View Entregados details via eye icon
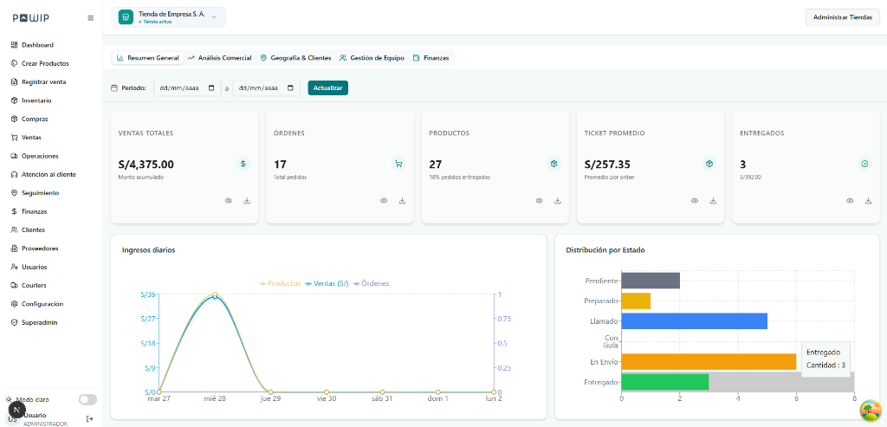887x427 pixels. click(850, 201)
